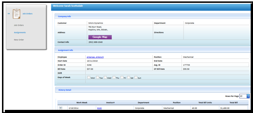The image size is (253, 113).
Task: Click the Department column header in history
Action: [x=143, y=102]
